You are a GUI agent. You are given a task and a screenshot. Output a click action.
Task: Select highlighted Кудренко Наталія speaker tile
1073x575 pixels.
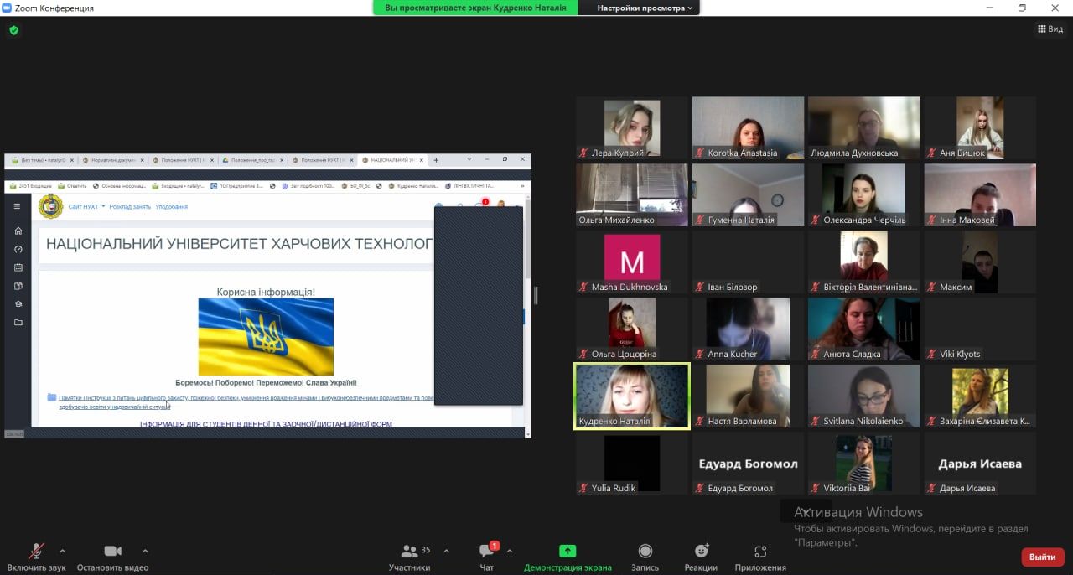632,396
